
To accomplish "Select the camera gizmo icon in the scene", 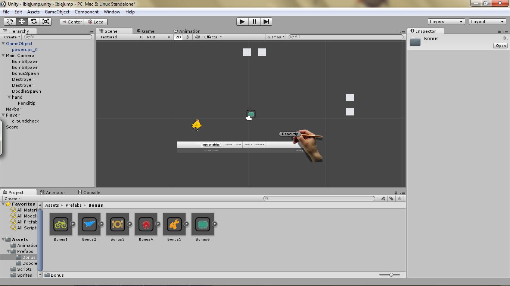I will point(249,118).
